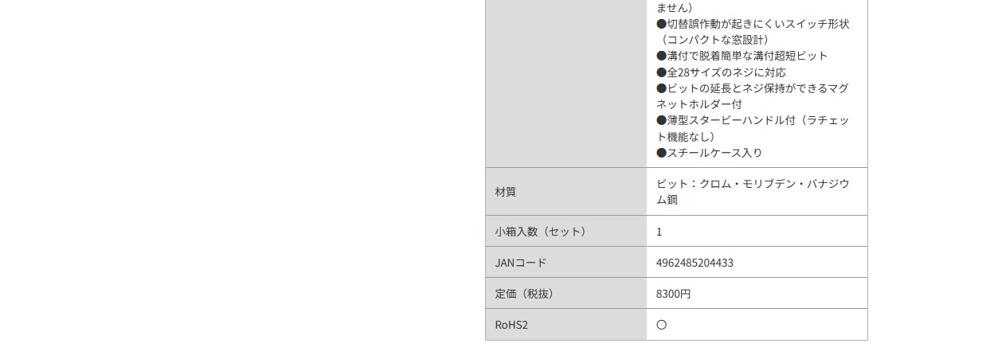Click the bullet dot before 全28サイズ
Screen dimensions: 990x351
[661, 72]
